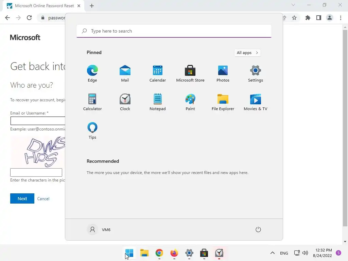Image resolution: width=348 pixels, height=261 pixels.
Task: Click the Windows Start button on taskbar
Action: click(x=129, y=253)
